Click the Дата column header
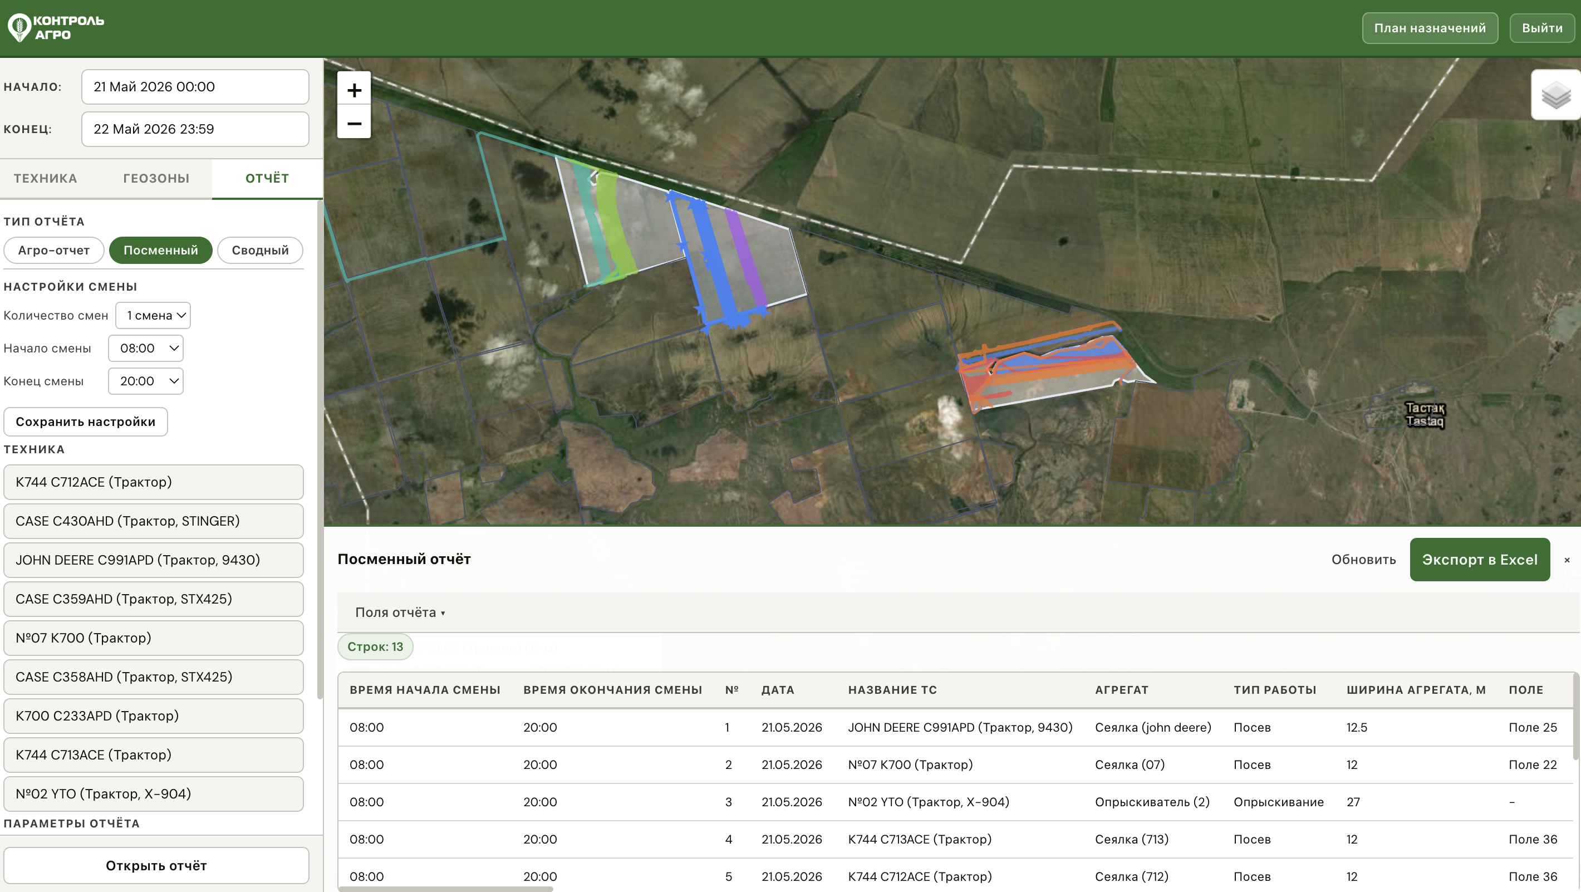Viewport: 1581px width, 892px height. pyautogui.click(x=778, y=690)
